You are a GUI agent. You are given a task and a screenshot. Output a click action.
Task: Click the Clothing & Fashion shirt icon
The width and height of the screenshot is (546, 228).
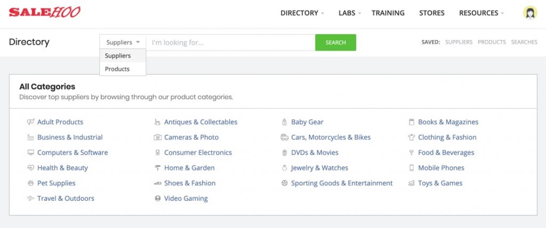(x=412, y=137)
